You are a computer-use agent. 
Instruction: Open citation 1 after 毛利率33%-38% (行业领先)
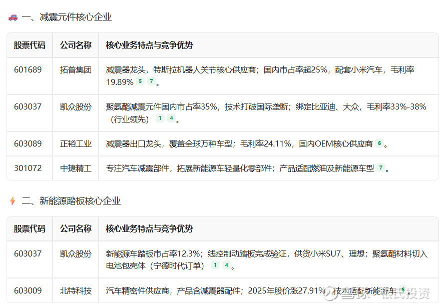(160, 118)
